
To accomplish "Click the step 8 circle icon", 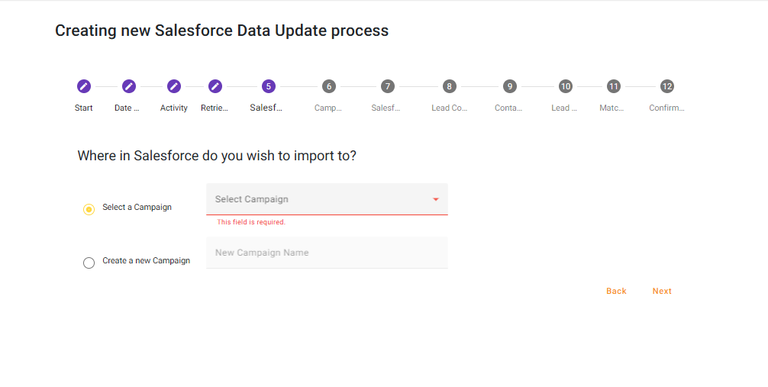I will point(449,86).
